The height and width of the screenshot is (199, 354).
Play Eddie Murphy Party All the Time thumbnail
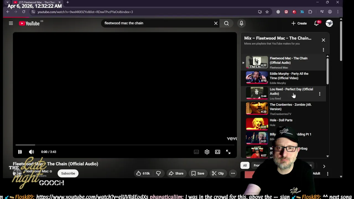257,78
